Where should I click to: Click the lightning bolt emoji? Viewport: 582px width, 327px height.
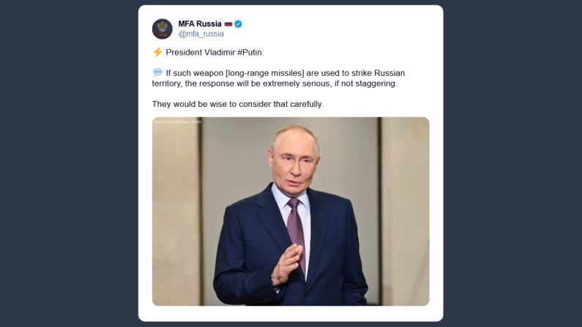[157, 53]
